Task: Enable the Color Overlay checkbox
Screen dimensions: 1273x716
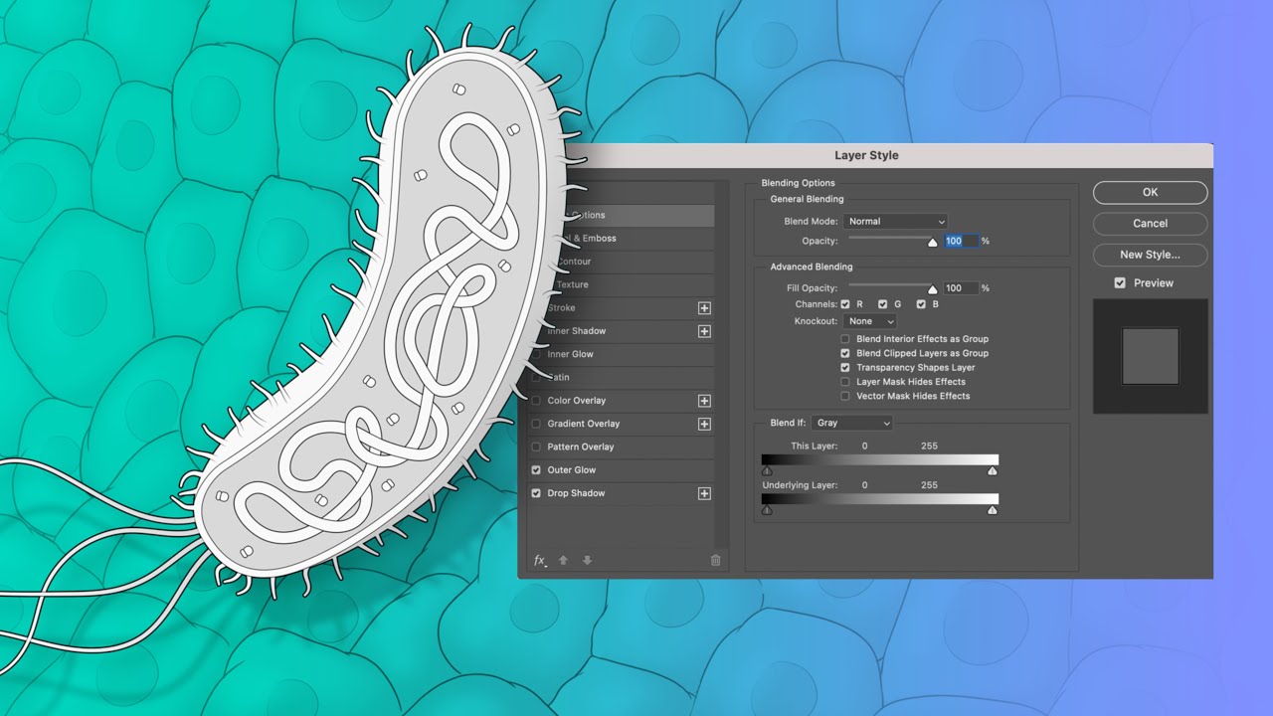Action: tap(537, 401)
